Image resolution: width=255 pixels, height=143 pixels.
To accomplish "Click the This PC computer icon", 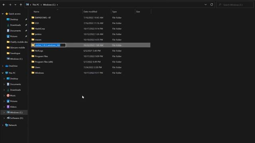I will pos(7,73).
